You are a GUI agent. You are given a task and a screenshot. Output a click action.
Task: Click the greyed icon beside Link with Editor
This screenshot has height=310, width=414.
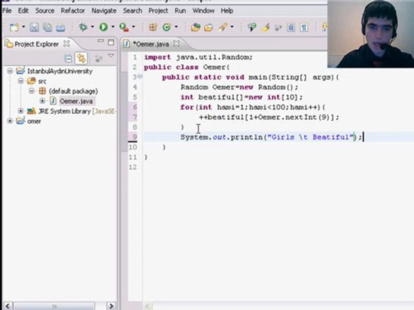(98, 59)
